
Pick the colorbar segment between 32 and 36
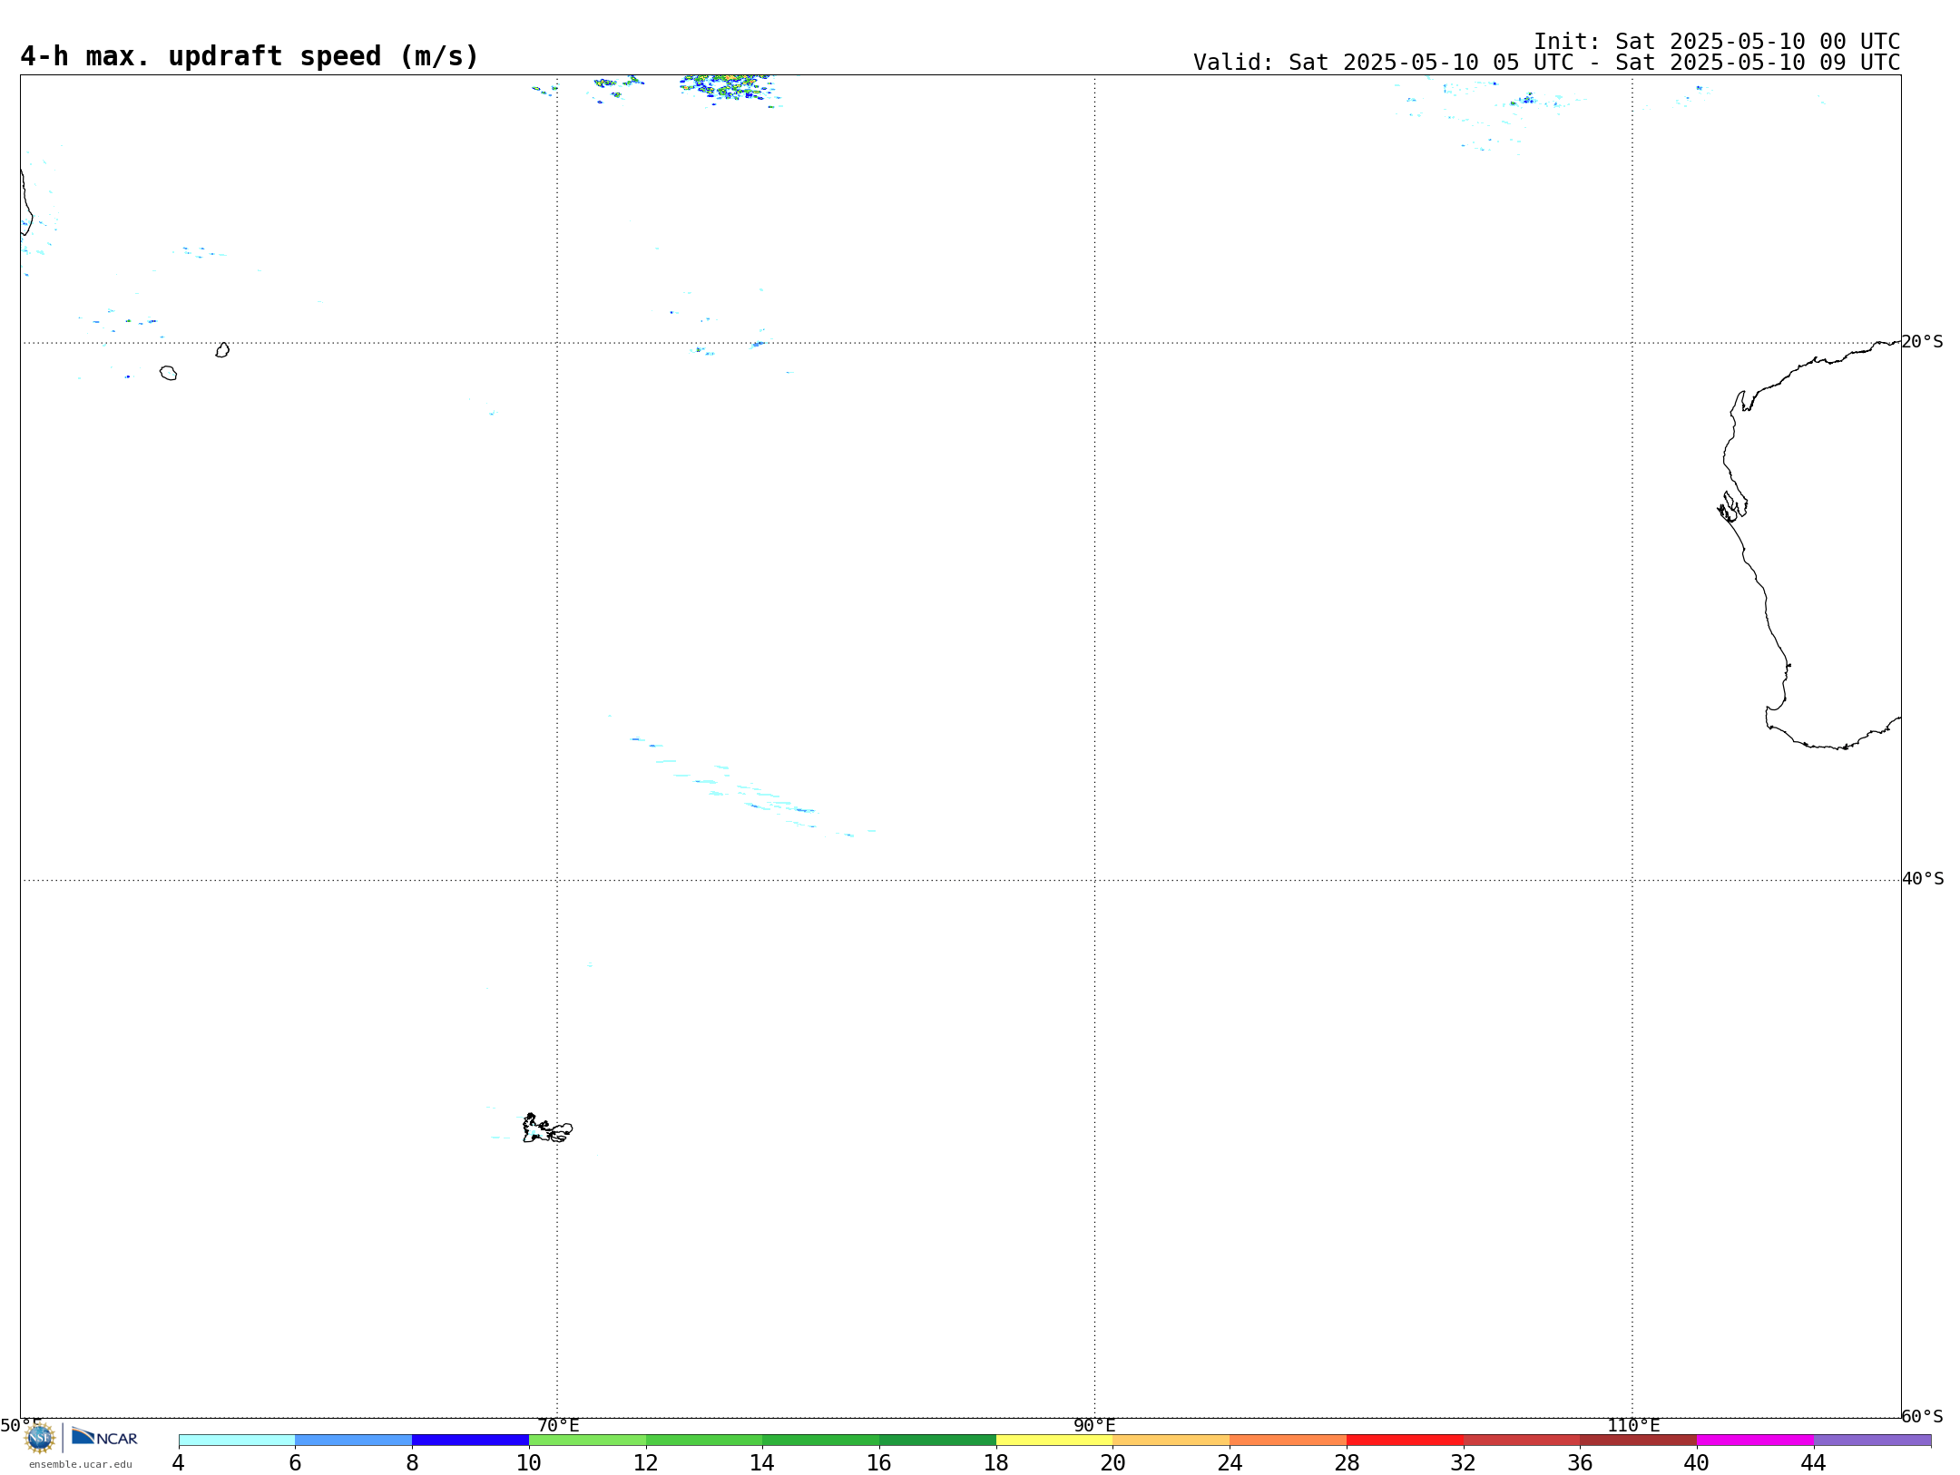click(1522, 1441)
